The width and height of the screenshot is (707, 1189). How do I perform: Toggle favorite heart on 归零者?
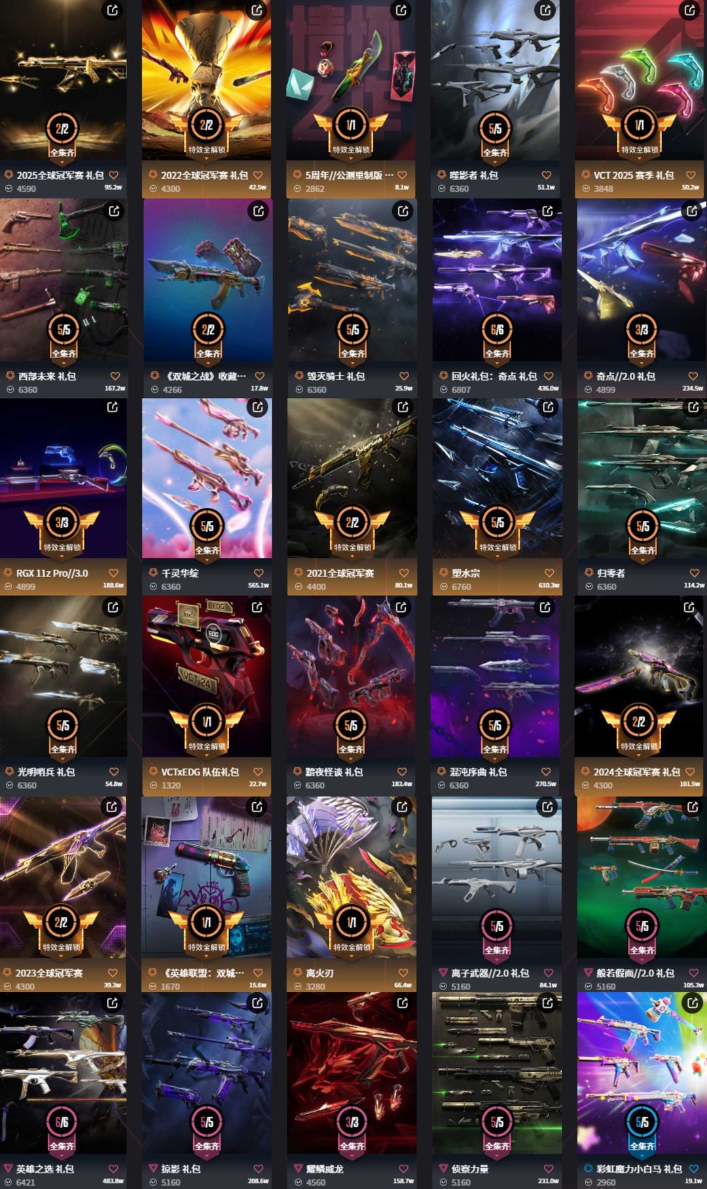pos(695,573)
